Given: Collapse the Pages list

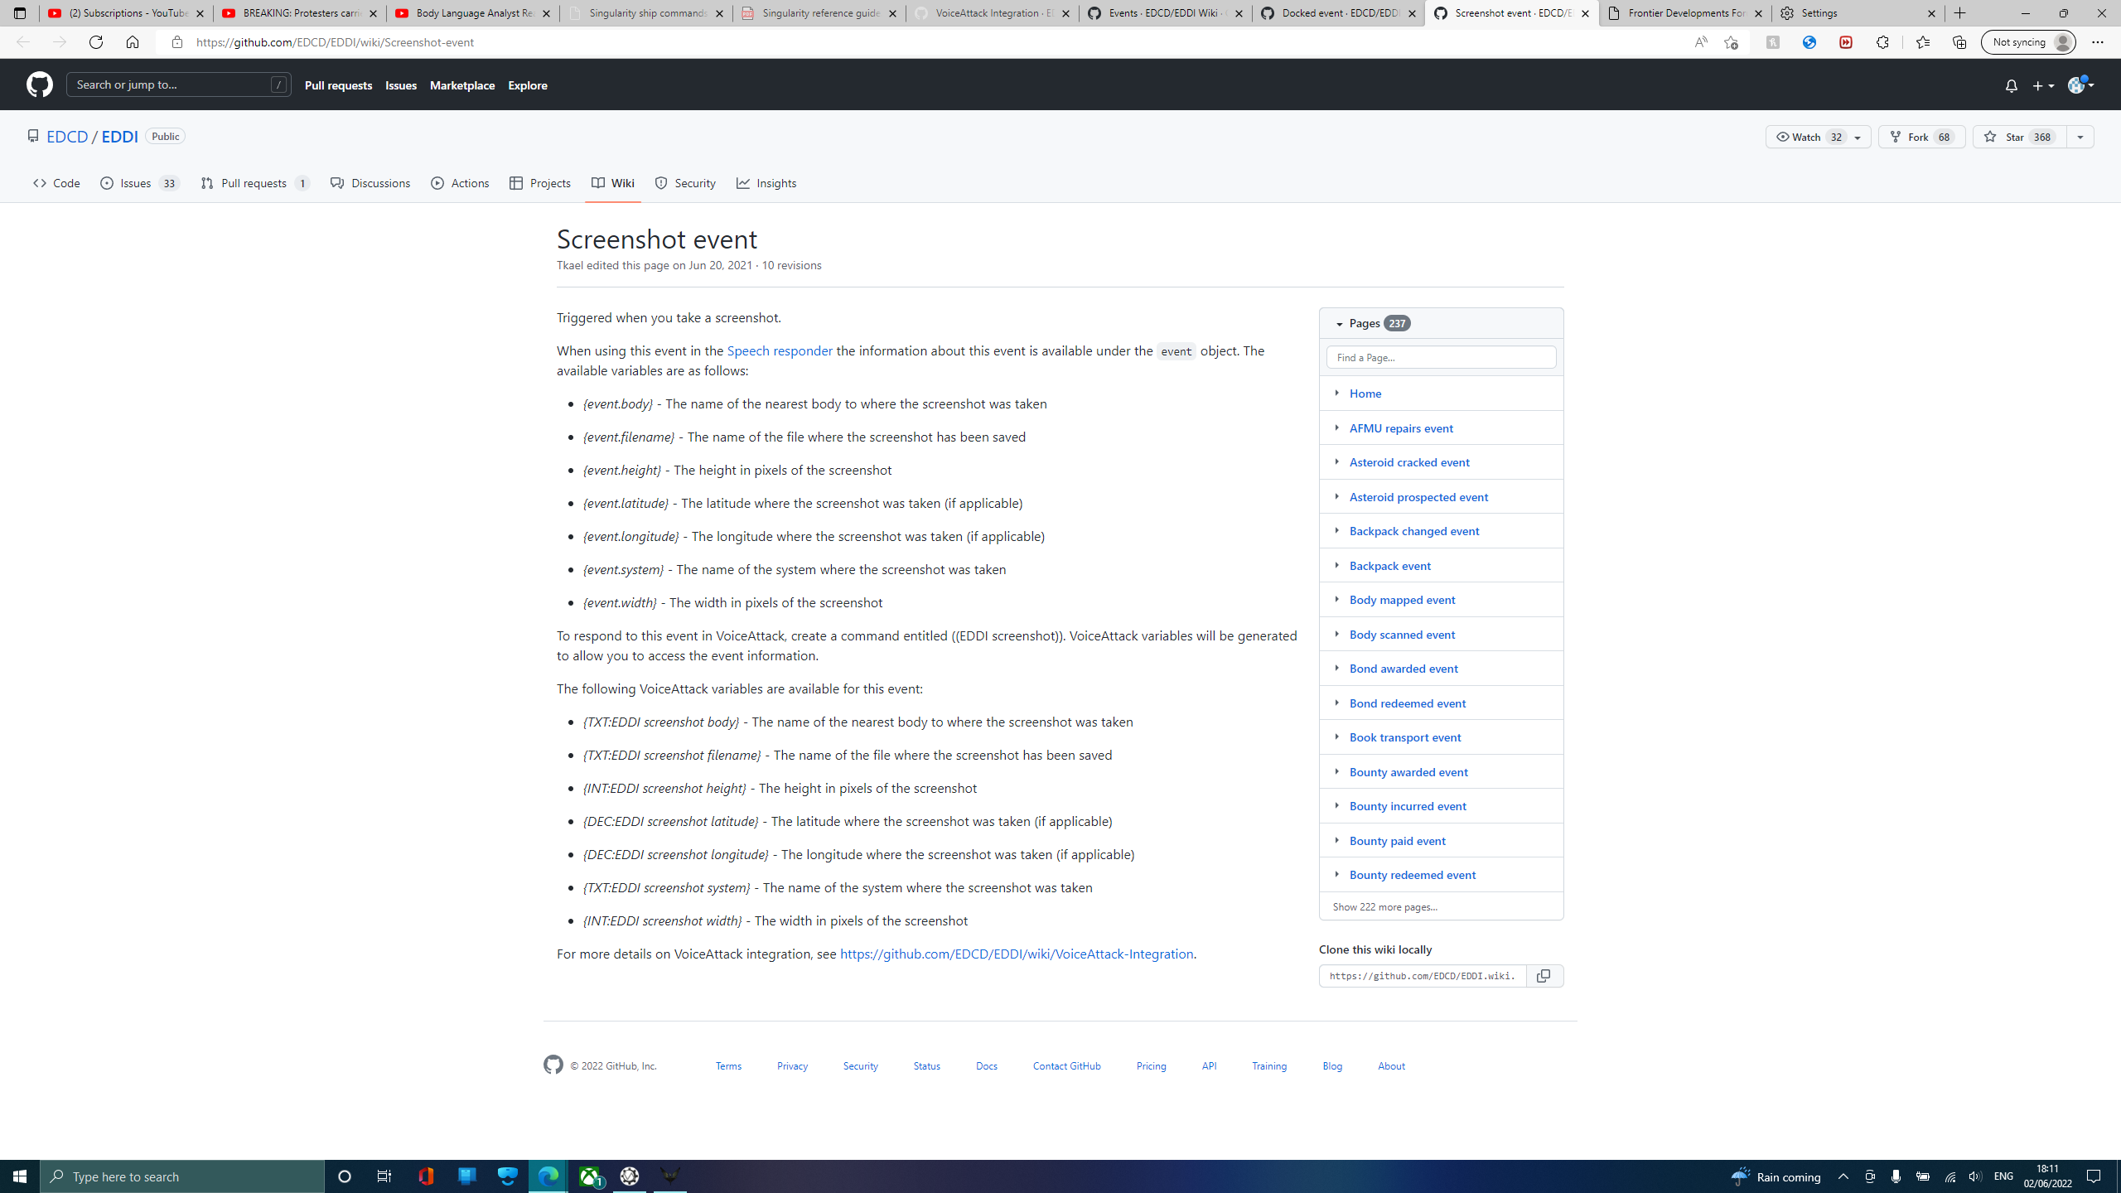Looking at the screenshot, I should click(1339, 324).
